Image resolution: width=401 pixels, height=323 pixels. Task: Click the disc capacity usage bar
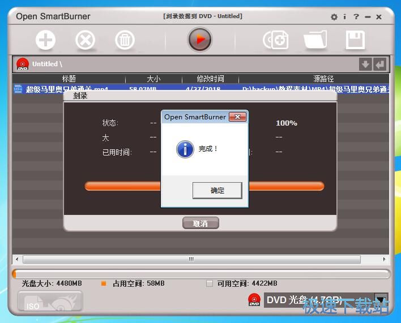click(201, 274)
